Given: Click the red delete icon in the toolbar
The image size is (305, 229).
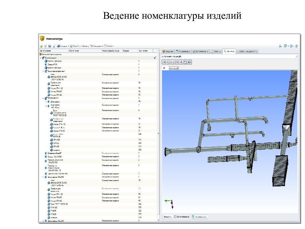Looking at the screenshot, I should pyautogui.click(x=54, y=46).
